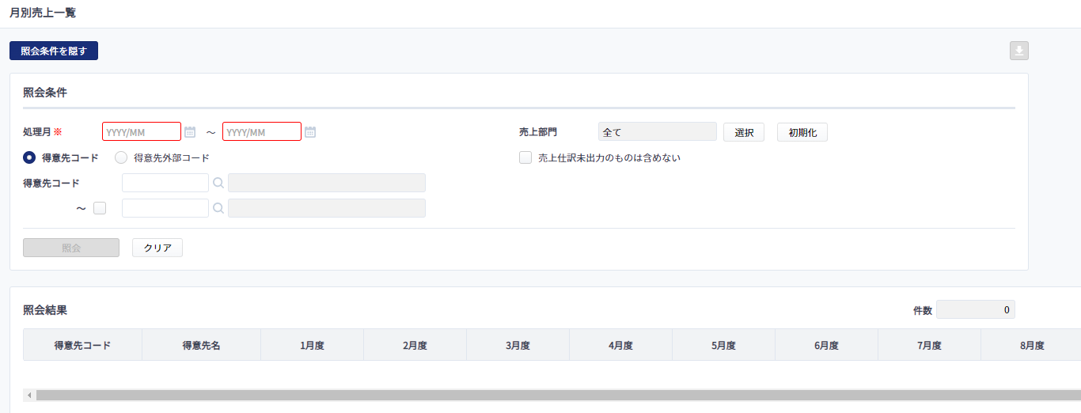Click the 6月度 column header
This screenshot has width=1081, height=413.
(x=826, y=345)
